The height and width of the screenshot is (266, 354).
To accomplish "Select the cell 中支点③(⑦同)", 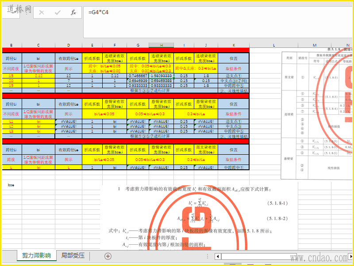I will 234,81.
